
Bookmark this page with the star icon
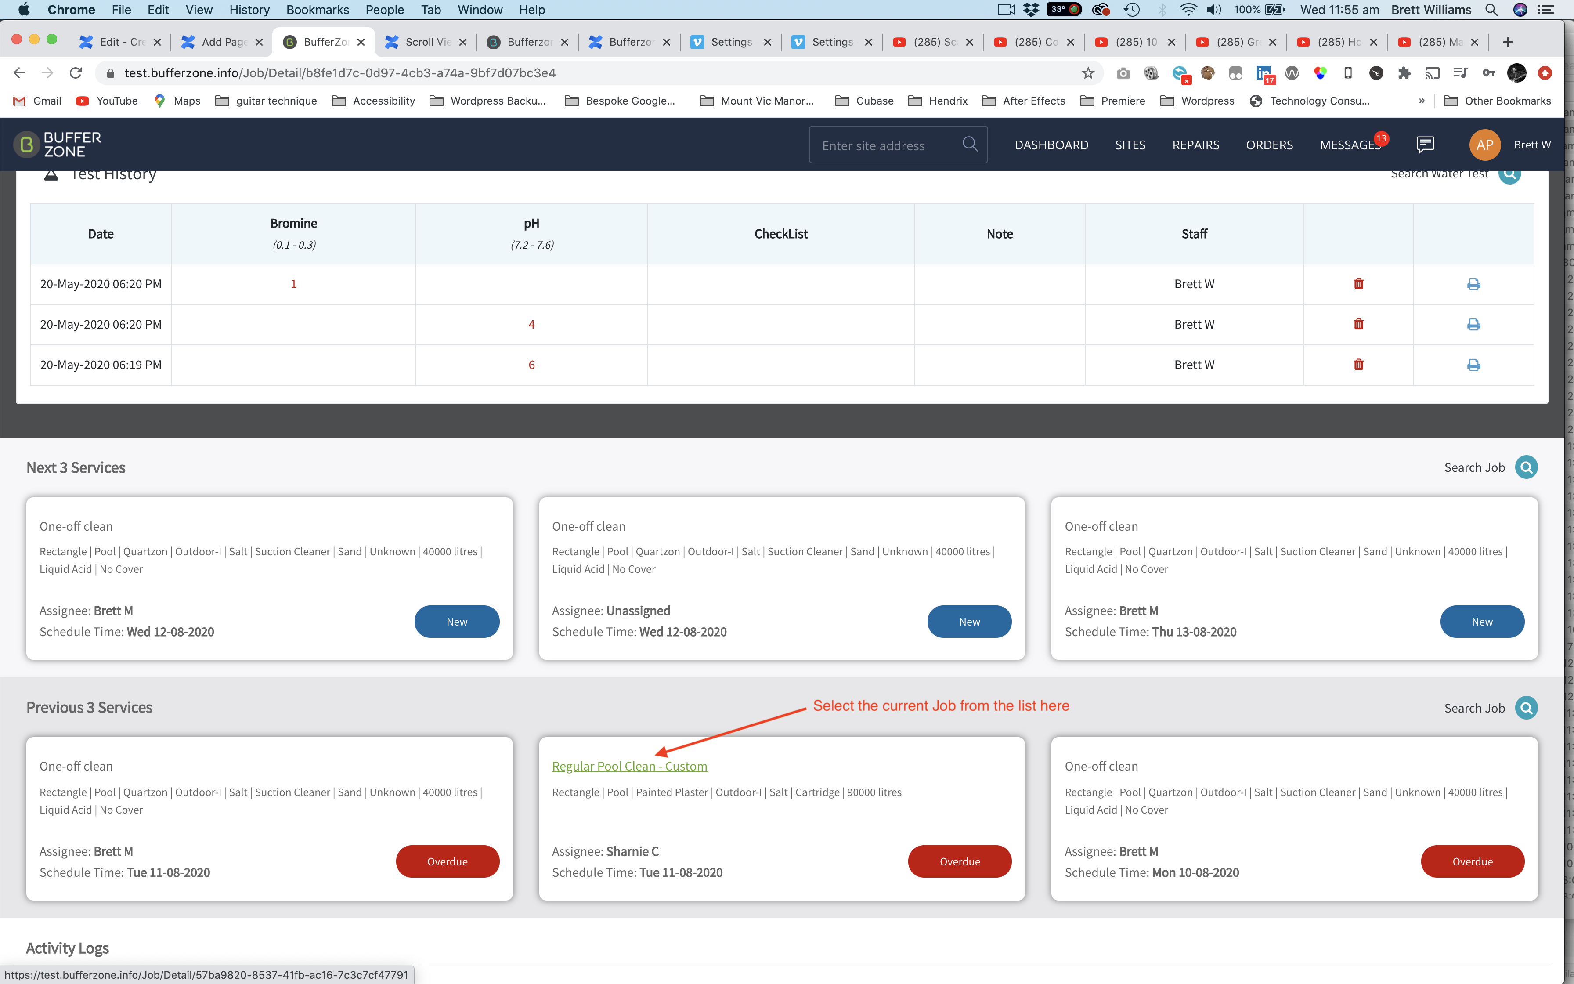1088,73
